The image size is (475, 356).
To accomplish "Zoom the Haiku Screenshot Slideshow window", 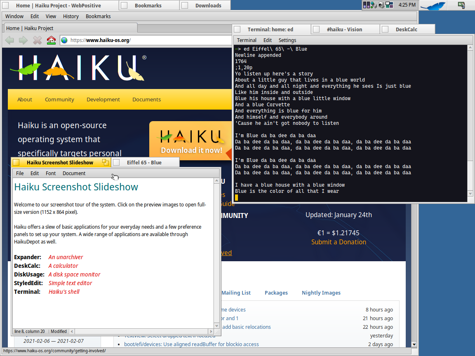I will 106,162.
